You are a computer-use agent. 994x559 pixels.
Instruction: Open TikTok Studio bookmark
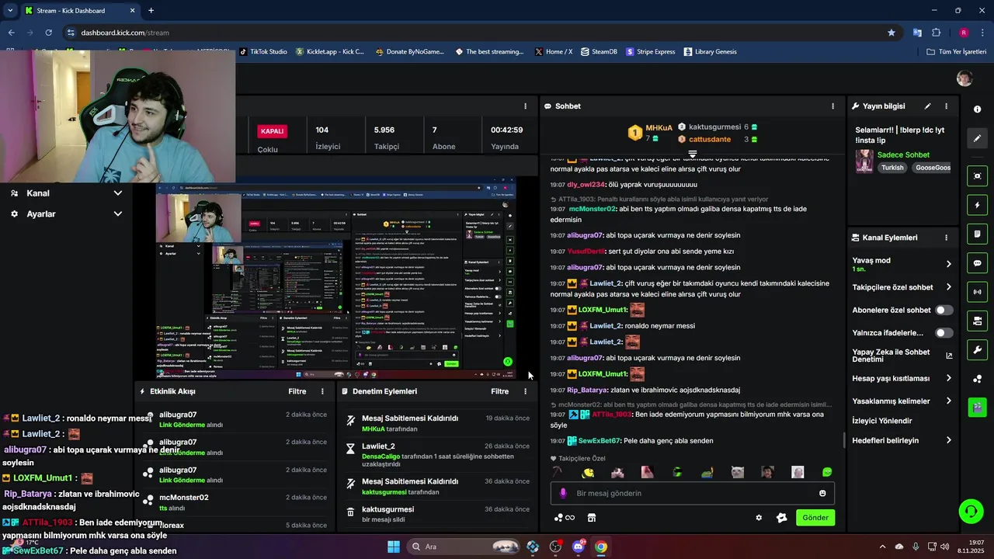[263, 52]
